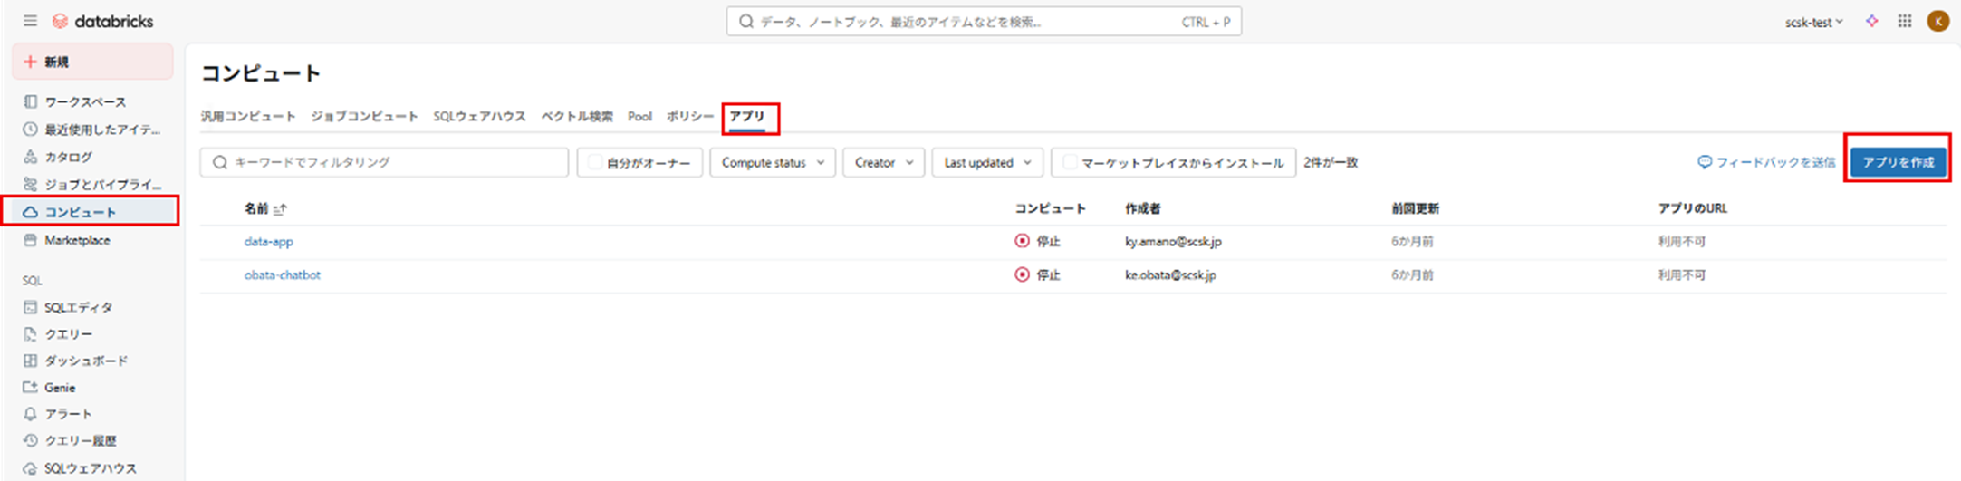Image resolution: width=1961 pixels, height=481 pixels.
Task: Expand the Last updated dropdown
Action: [x=986, y=163]
